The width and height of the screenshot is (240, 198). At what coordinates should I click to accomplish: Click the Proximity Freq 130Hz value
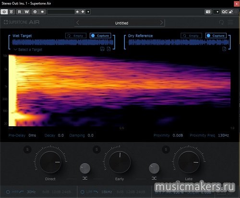[223, 135]
